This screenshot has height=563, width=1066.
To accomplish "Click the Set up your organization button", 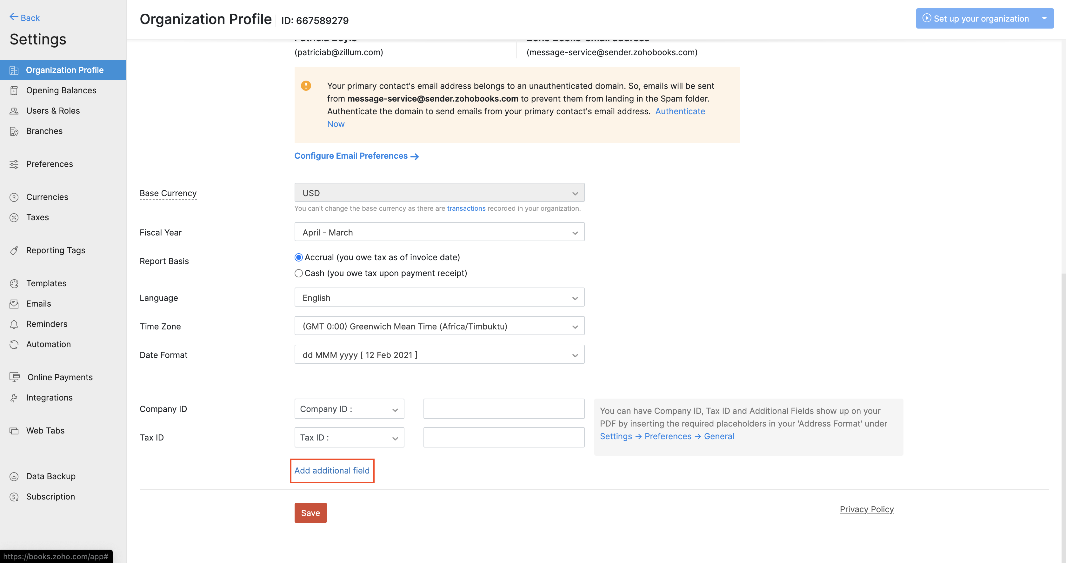I will 979,18.
